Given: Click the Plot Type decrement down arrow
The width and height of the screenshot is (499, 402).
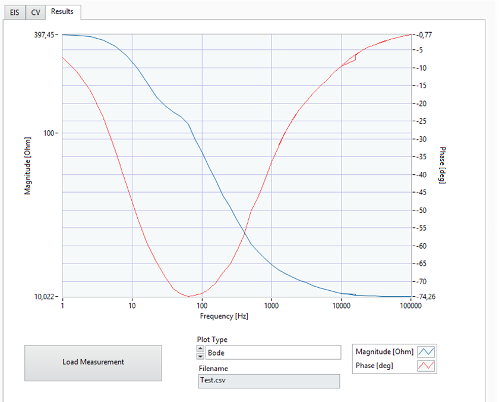Looking at the screenshot, I should pos(201,356).
